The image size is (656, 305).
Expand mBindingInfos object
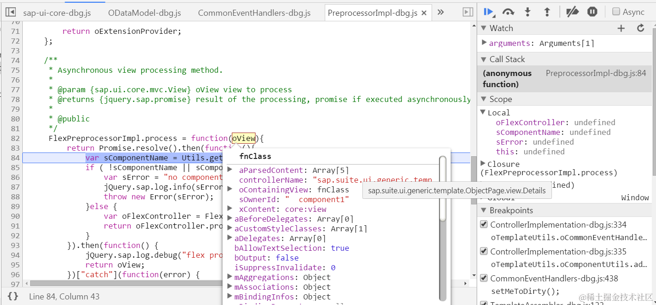click(x=230, y=296)
